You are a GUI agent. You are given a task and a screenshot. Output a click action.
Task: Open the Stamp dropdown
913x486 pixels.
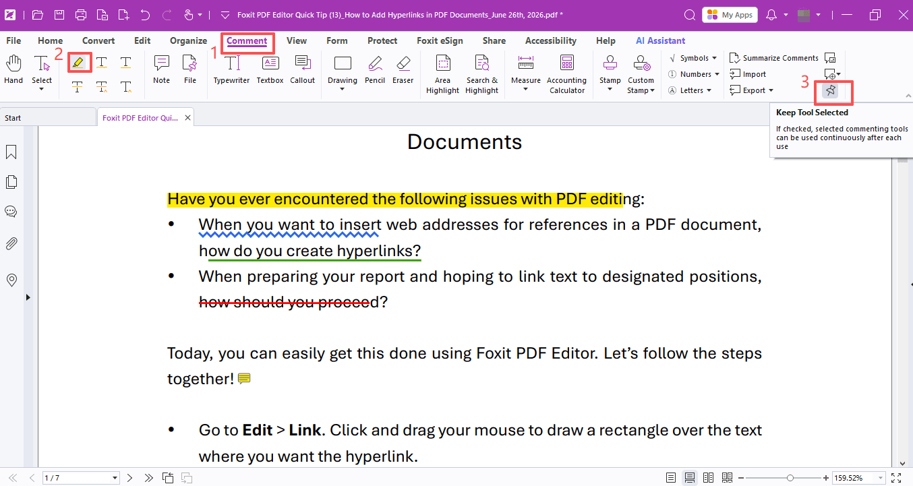coord(610,89)
